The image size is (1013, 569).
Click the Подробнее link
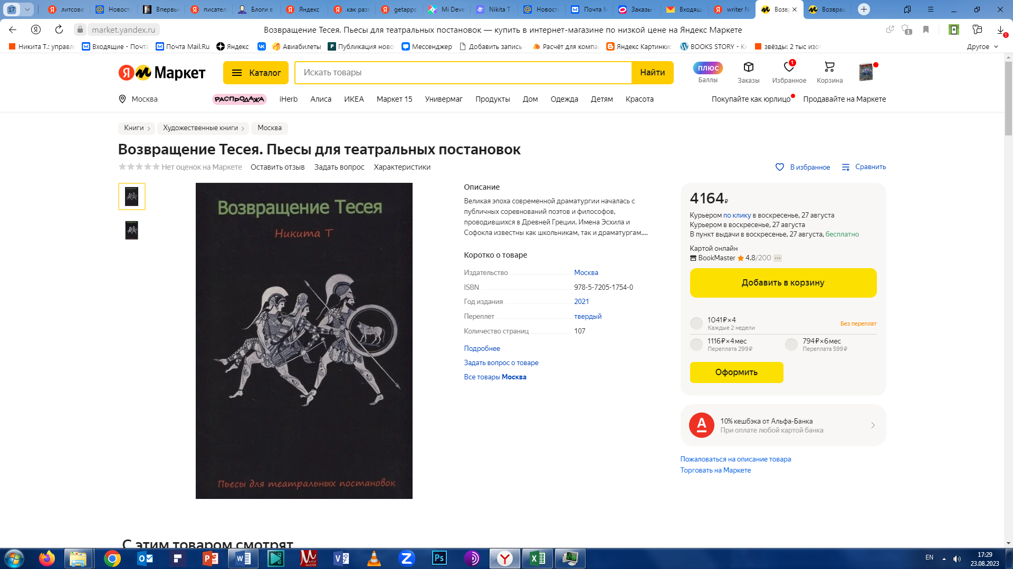pyautogui.click(x=482, y=348)
